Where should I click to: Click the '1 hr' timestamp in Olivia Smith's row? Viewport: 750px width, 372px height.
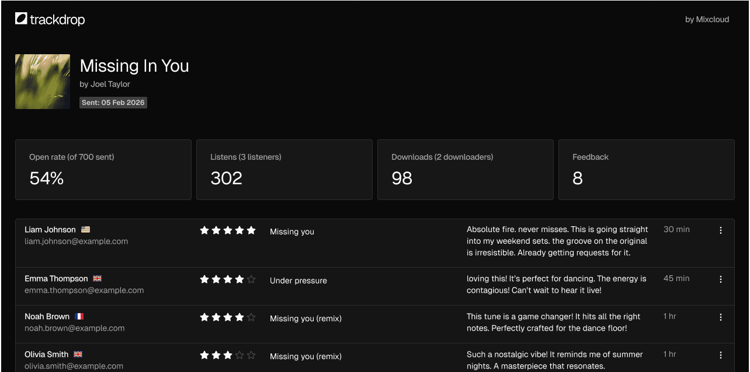[x=670, y=355]
